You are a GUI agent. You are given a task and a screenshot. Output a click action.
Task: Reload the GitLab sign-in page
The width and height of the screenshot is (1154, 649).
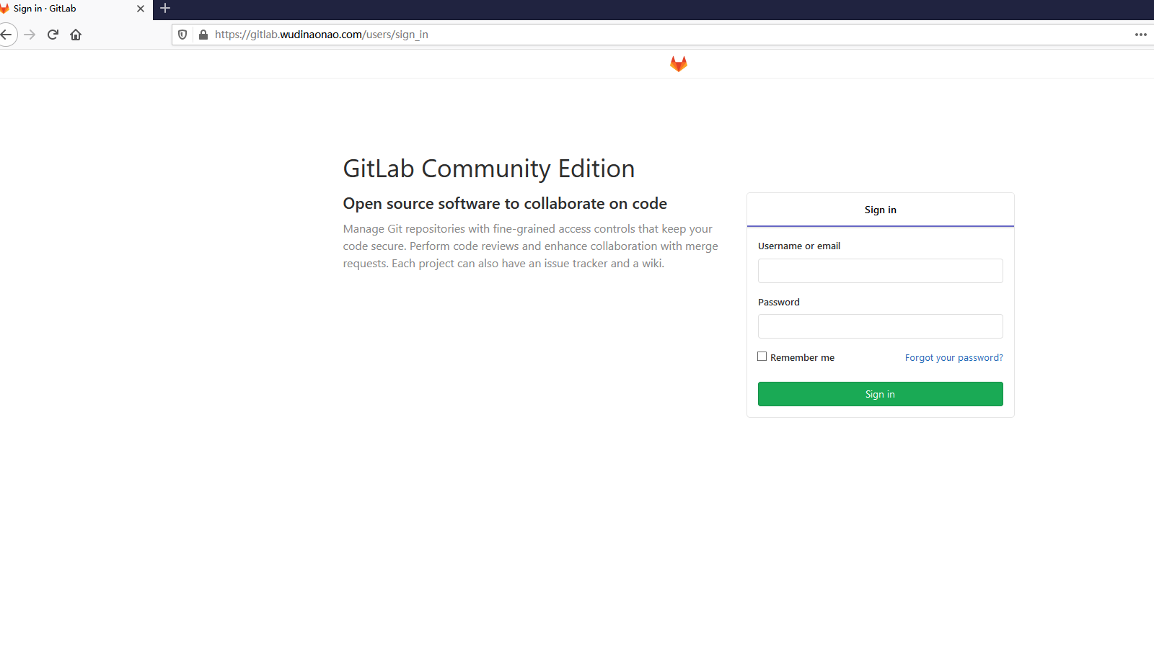(x=53, y=35)
